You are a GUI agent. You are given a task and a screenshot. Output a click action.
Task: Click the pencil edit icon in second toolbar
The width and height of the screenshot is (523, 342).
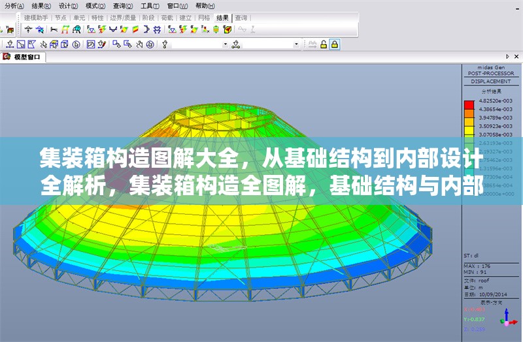coord(102,44)
